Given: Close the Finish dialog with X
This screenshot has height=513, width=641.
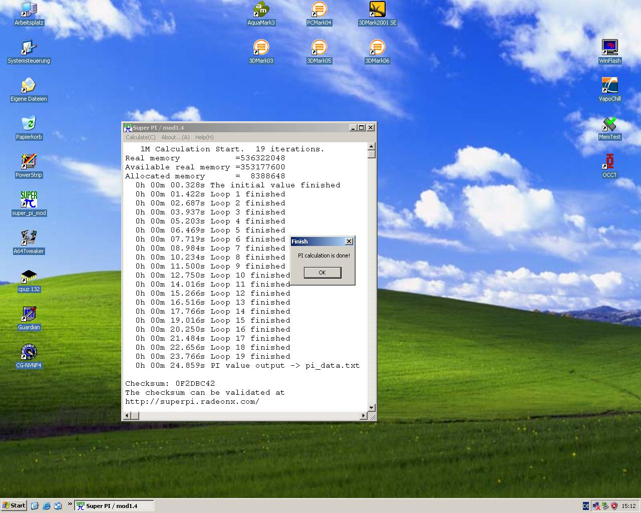Looking at the screenshot, I should coord(349,241).
